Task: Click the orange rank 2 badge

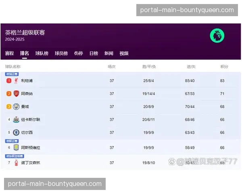Action: point(9,94)
